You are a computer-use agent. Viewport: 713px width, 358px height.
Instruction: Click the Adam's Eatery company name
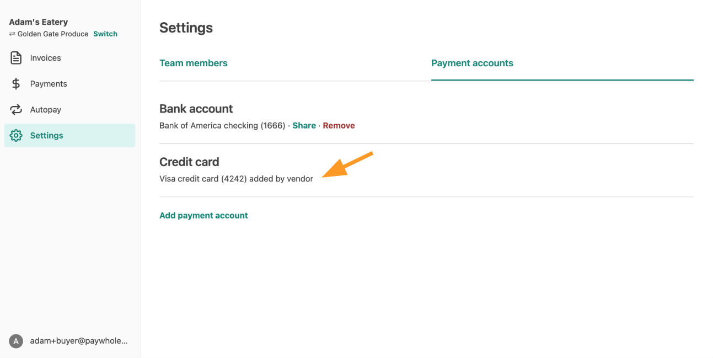coord(39,22)
